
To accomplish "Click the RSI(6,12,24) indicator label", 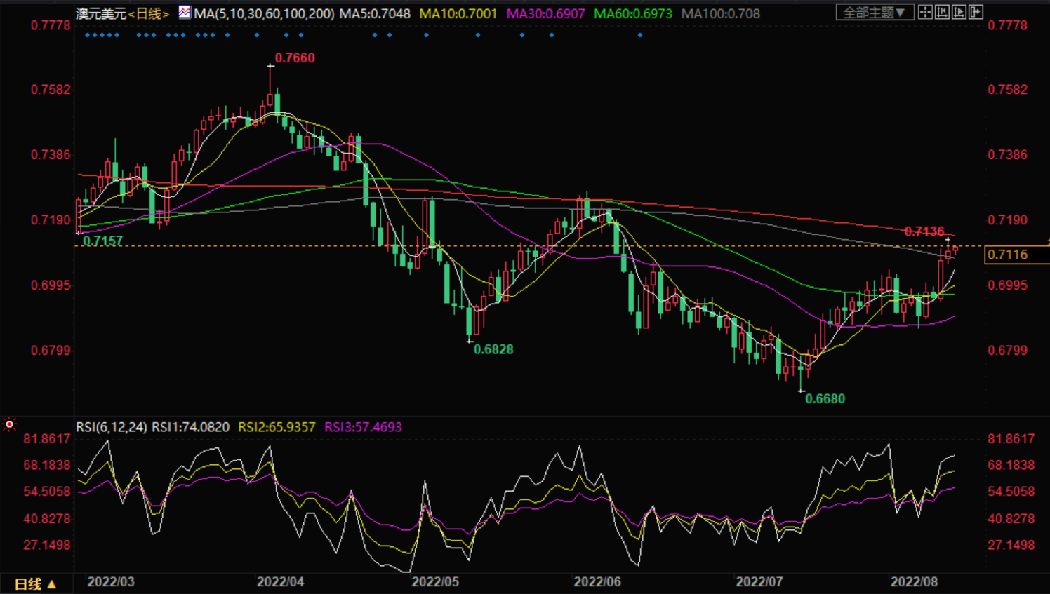I will click(112, 427).
